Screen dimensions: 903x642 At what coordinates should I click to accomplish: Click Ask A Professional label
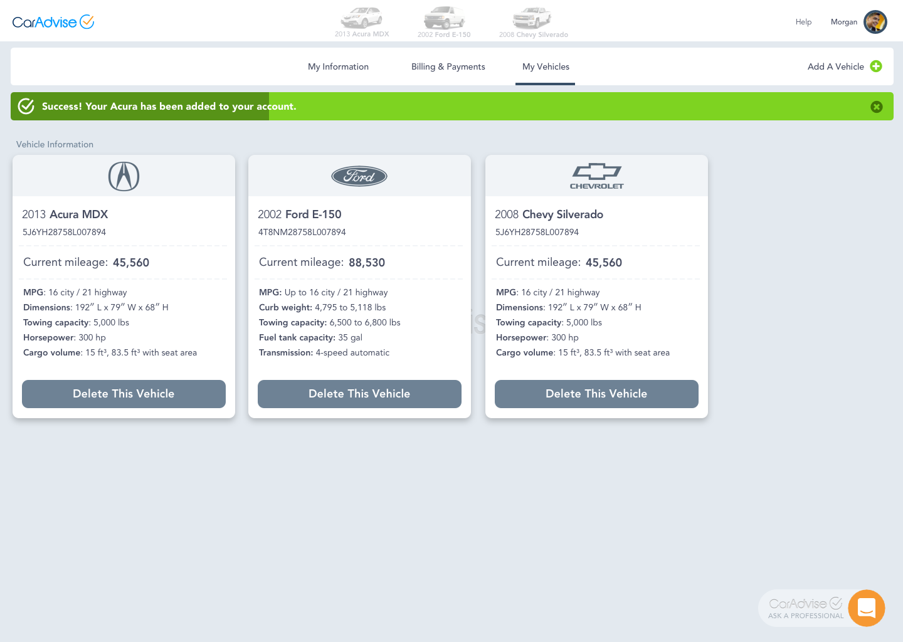tap(806, 616)
